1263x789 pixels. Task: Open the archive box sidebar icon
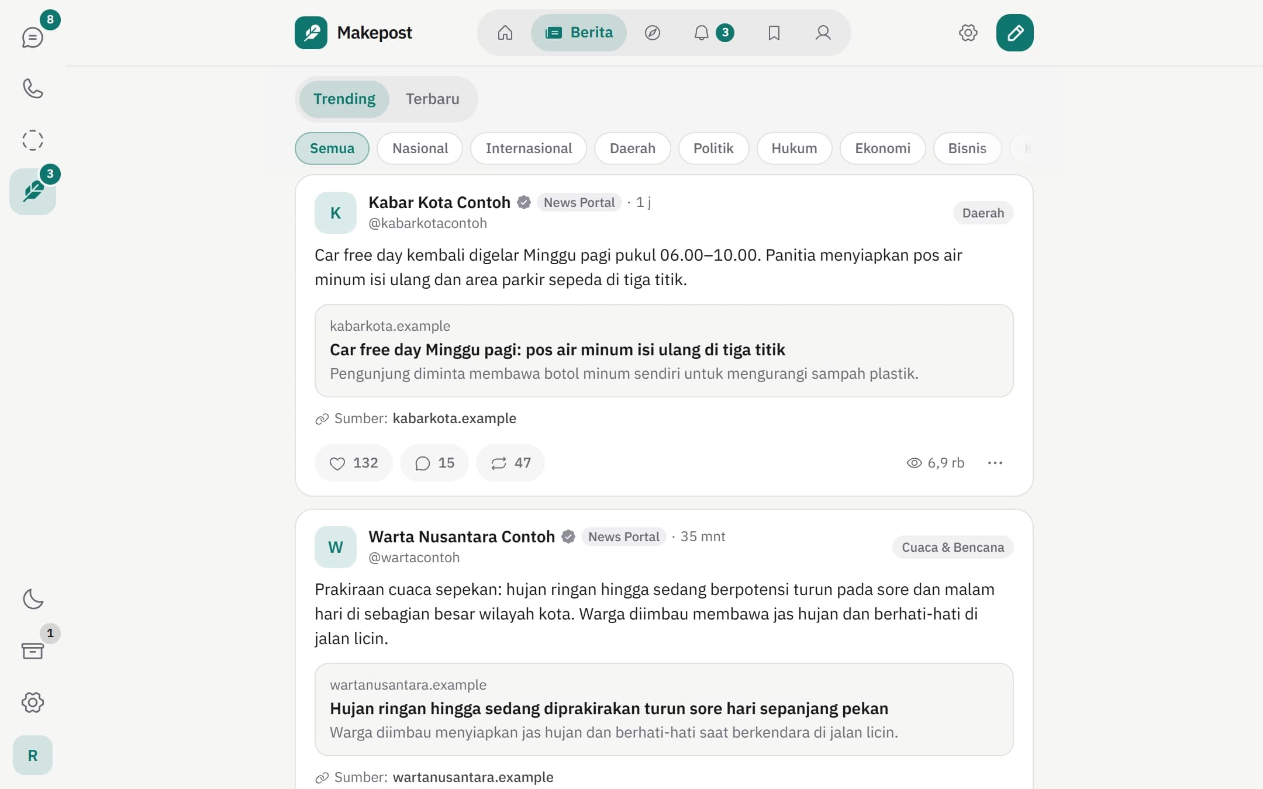pos(33,650)
